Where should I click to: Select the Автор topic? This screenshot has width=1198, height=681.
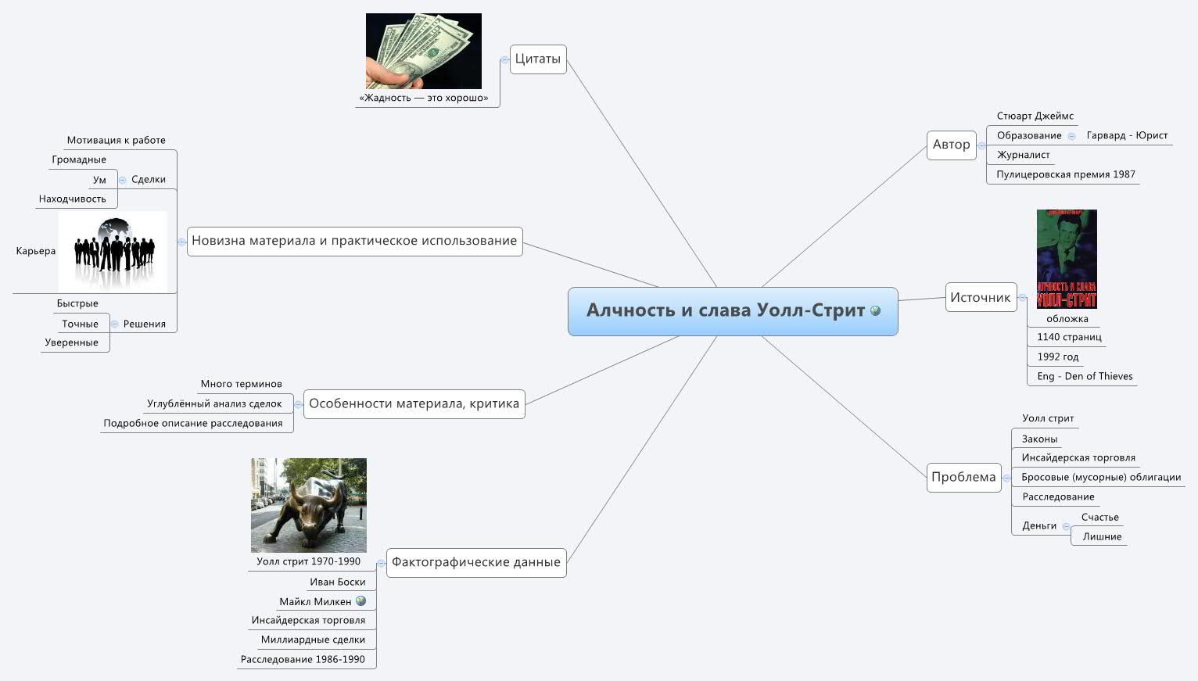[x=952, y=145]
